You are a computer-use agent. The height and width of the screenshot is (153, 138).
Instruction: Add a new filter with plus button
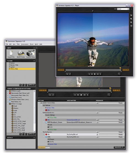pos(20,85)
